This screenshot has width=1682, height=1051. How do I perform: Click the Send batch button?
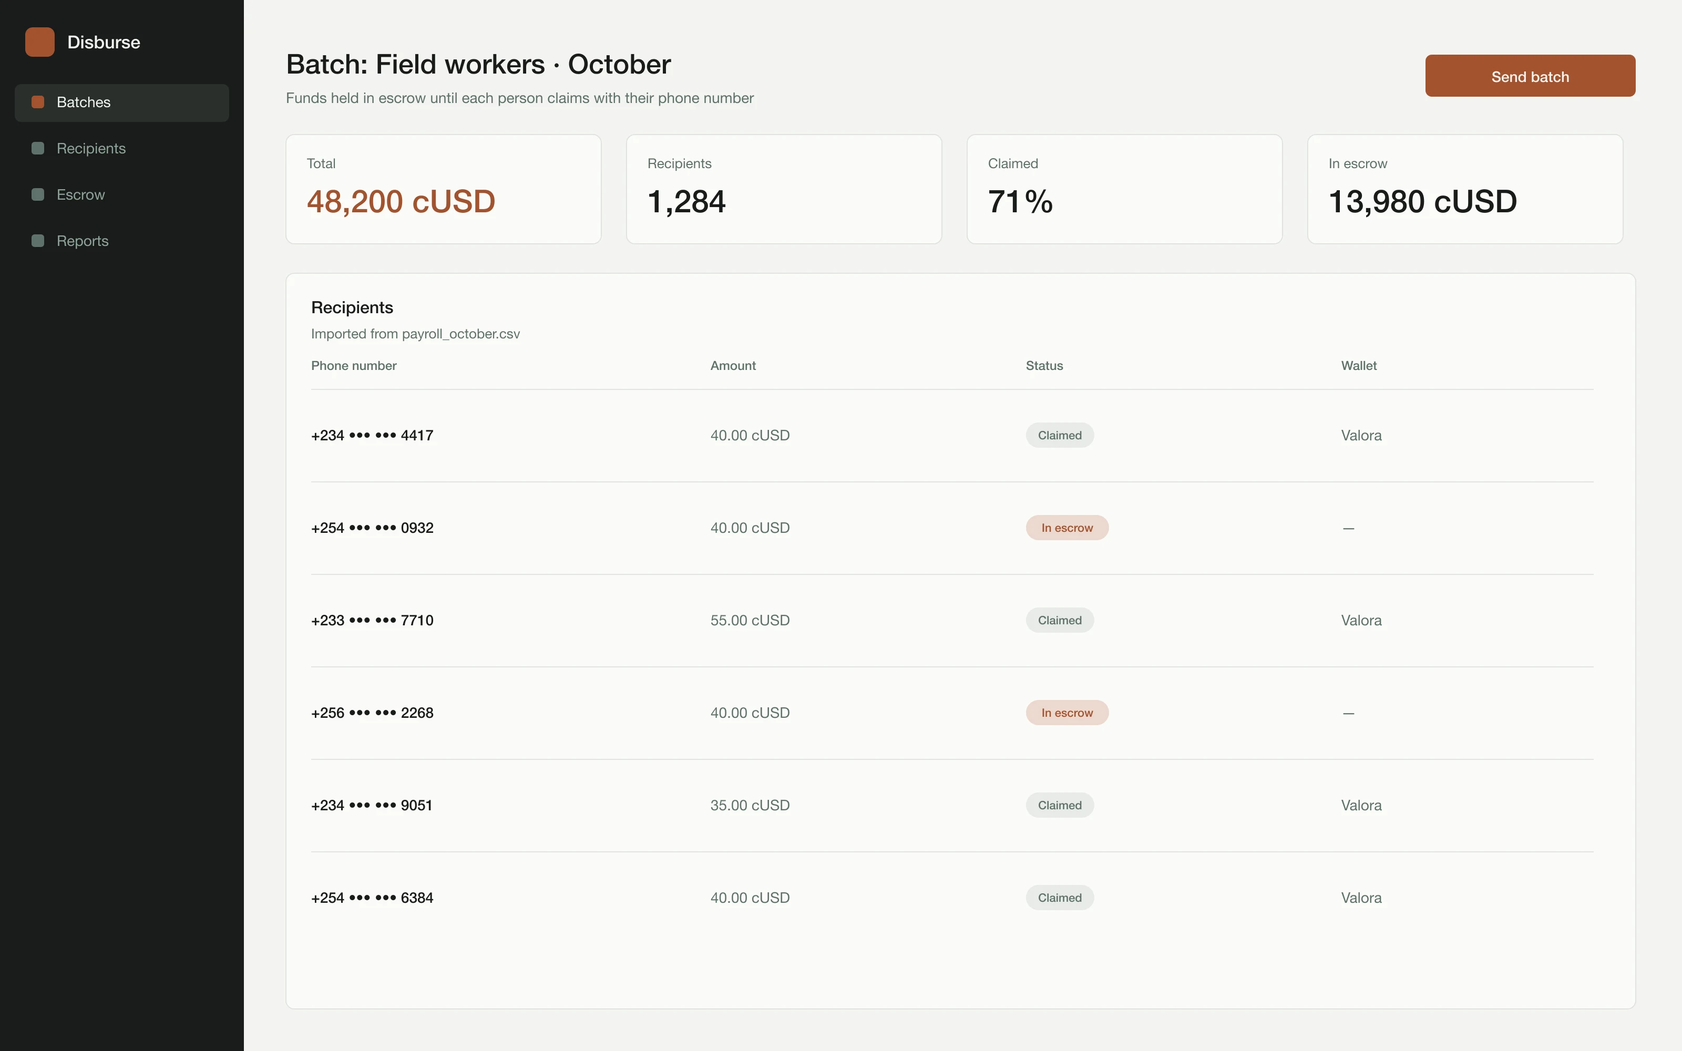coord(1530,76)
